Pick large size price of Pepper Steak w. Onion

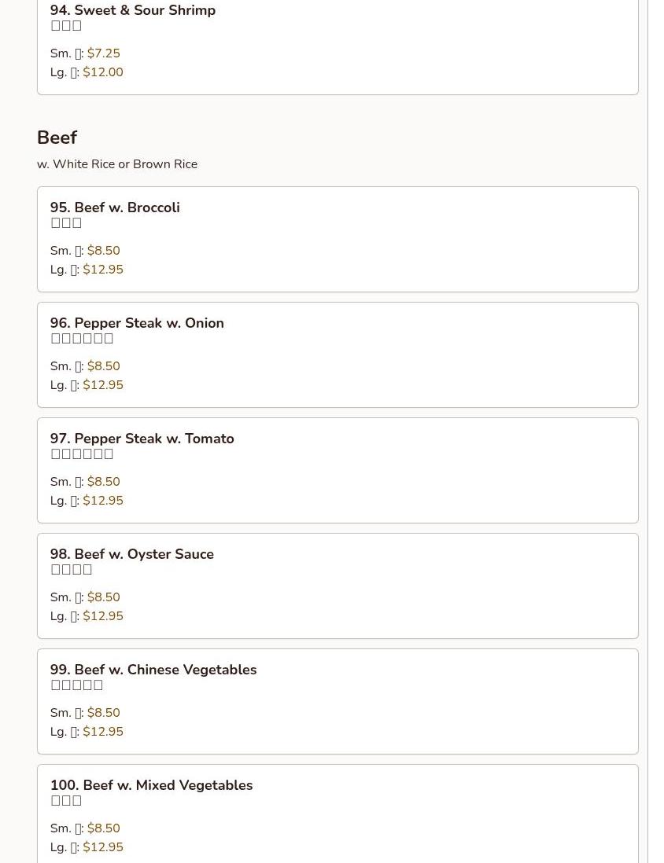pyautogui.click(x=103, y=385)
